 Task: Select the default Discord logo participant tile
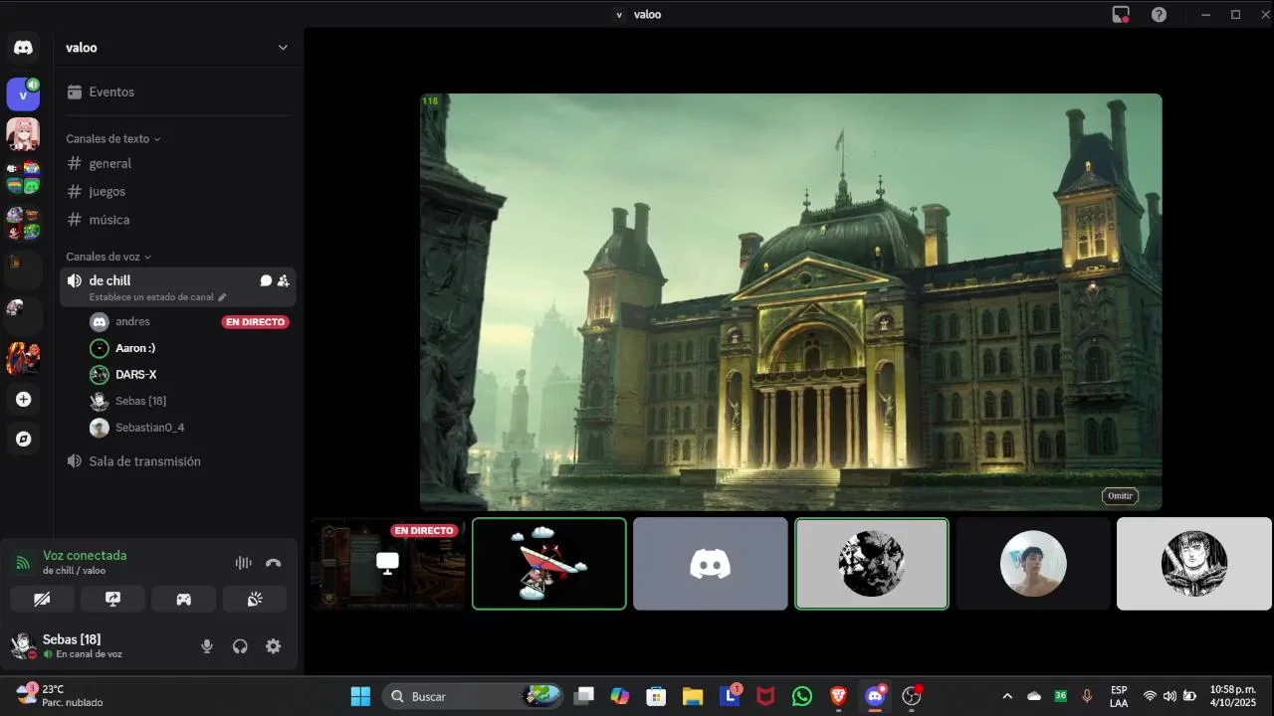point(711,563)
